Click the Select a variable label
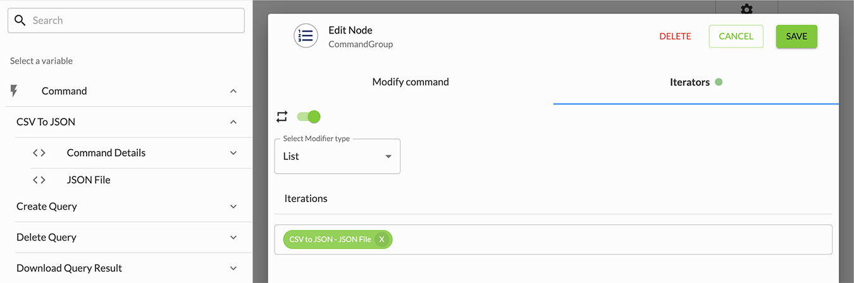854x283 pixels. (x=41, y=61)
